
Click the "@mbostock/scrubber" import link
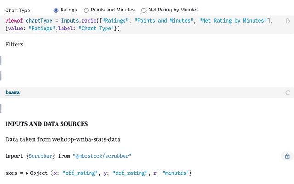click(102, 156)
